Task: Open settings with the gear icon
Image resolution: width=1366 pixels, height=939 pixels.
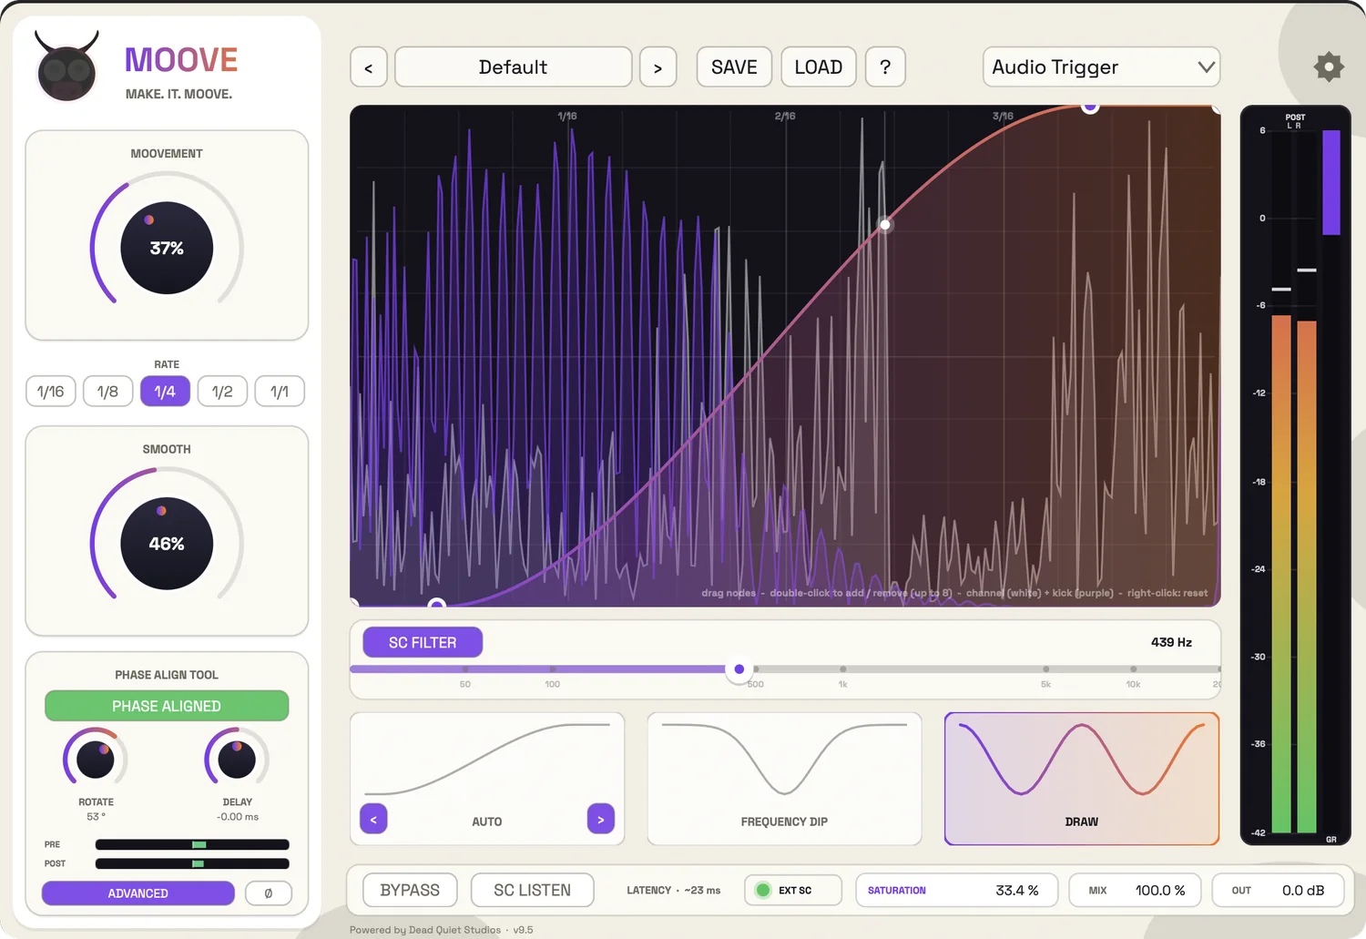Action: point(1329,66)
